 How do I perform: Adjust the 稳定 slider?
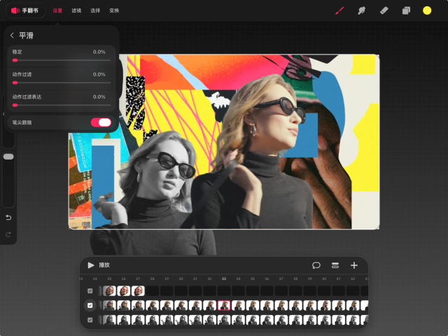click(x=62, y=60)
